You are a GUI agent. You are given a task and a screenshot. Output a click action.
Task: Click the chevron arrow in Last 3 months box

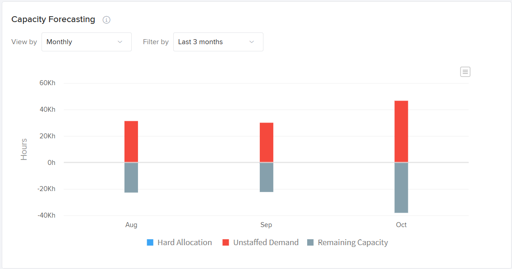pyautogui.click(x=252, y=42)
